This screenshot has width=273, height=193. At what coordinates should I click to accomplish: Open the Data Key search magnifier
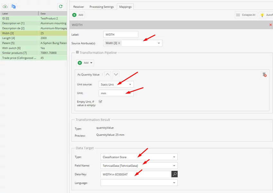[x=174, y=174]
